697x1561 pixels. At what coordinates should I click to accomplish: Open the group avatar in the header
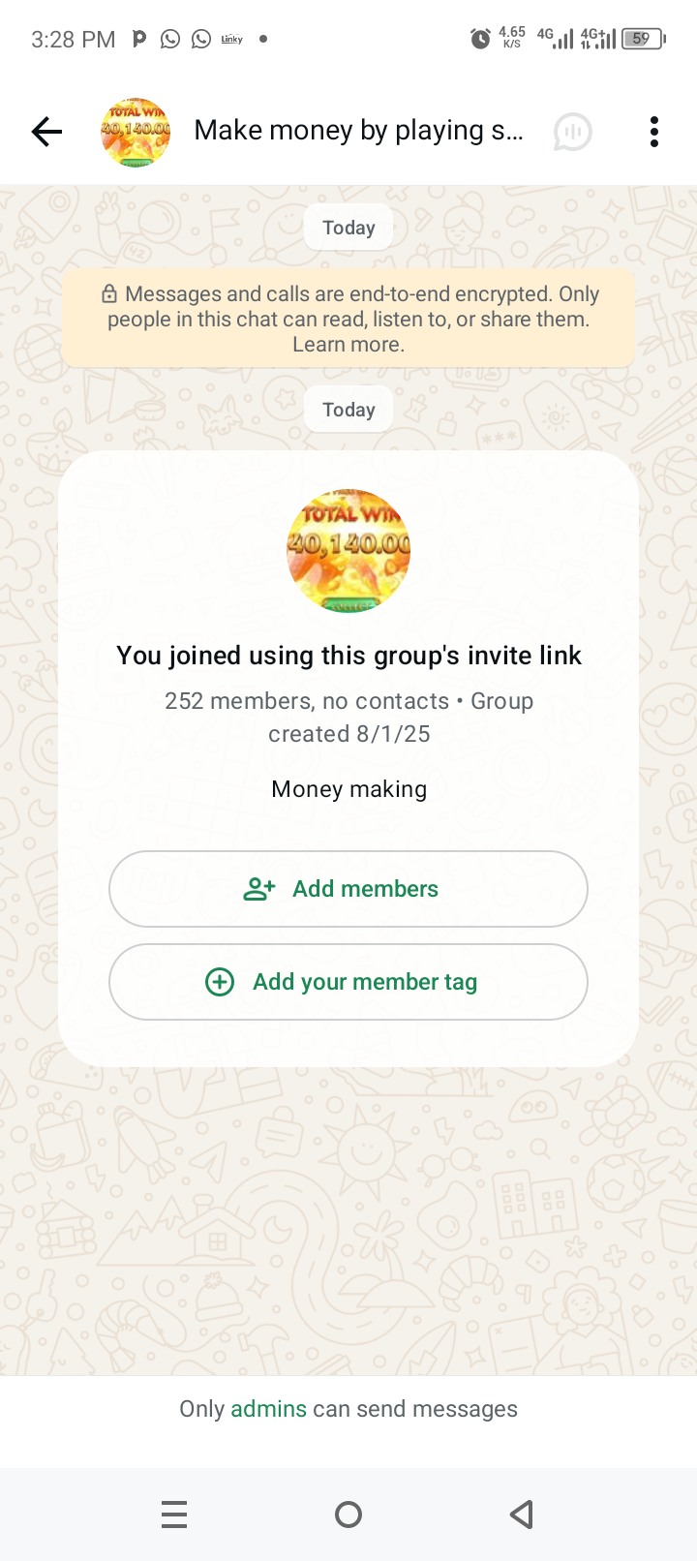point(136,132)
